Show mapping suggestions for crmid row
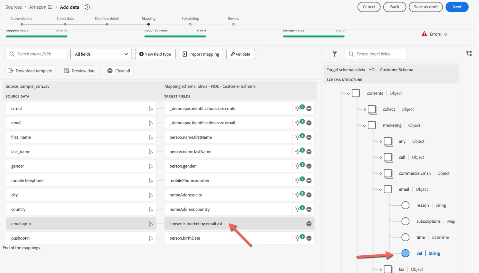 (x=299, y=108)
